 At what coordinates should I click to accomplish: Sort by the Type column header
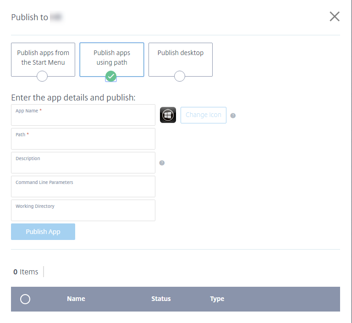(217, 299)
